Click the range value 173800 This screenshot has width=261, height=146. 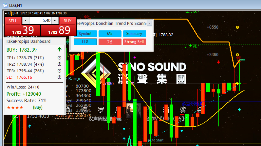pos(84,91)
